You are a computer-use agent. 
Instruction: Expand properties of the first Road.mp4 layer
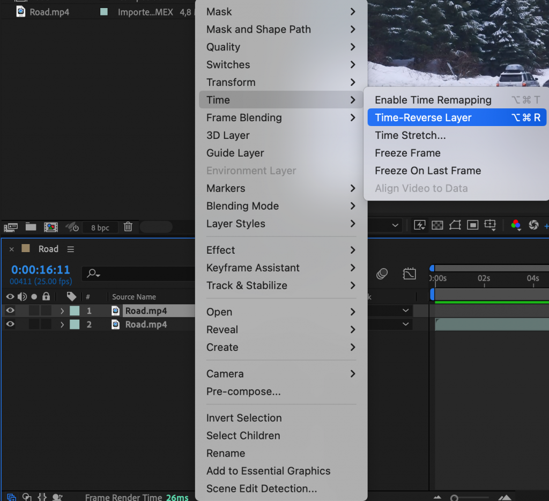point(62,310)
